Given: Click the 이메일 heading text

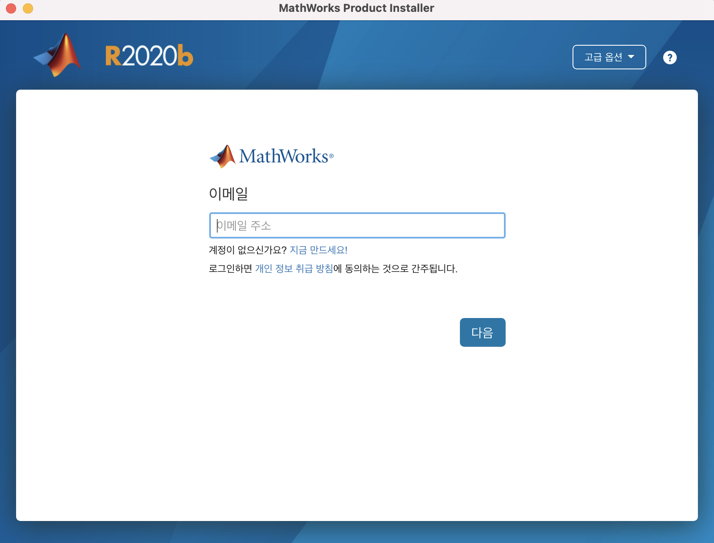Looking at the screenshot, I should (x=228, y=194).
